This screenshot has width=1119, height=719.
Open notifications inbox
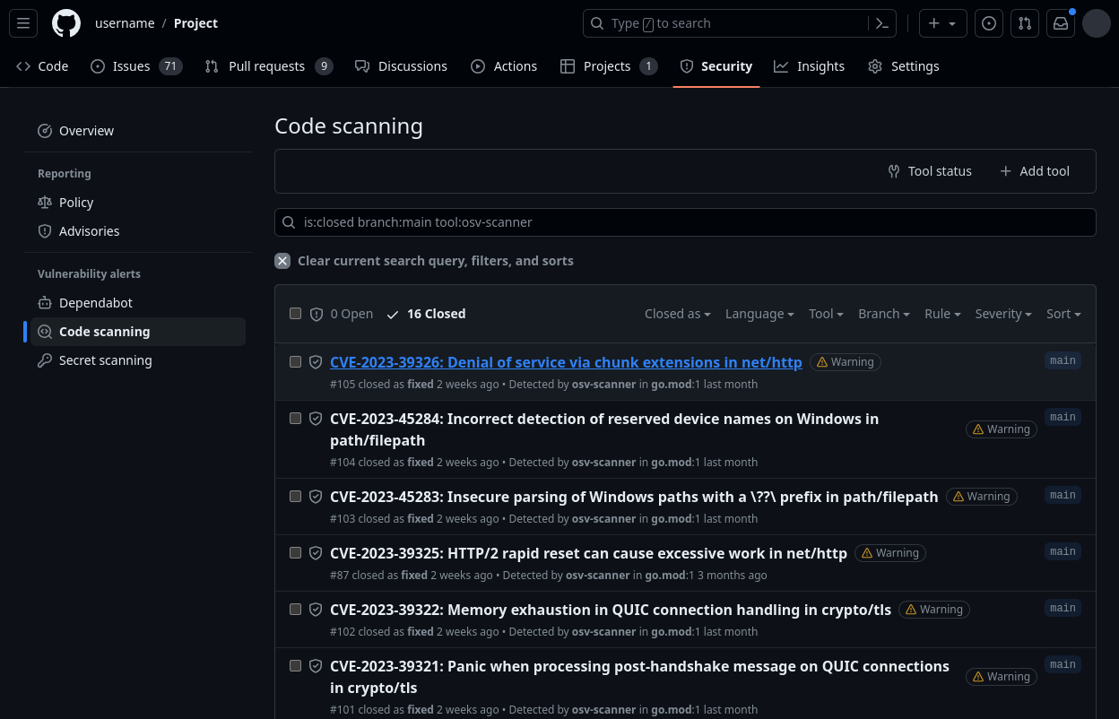point(1061,23)
